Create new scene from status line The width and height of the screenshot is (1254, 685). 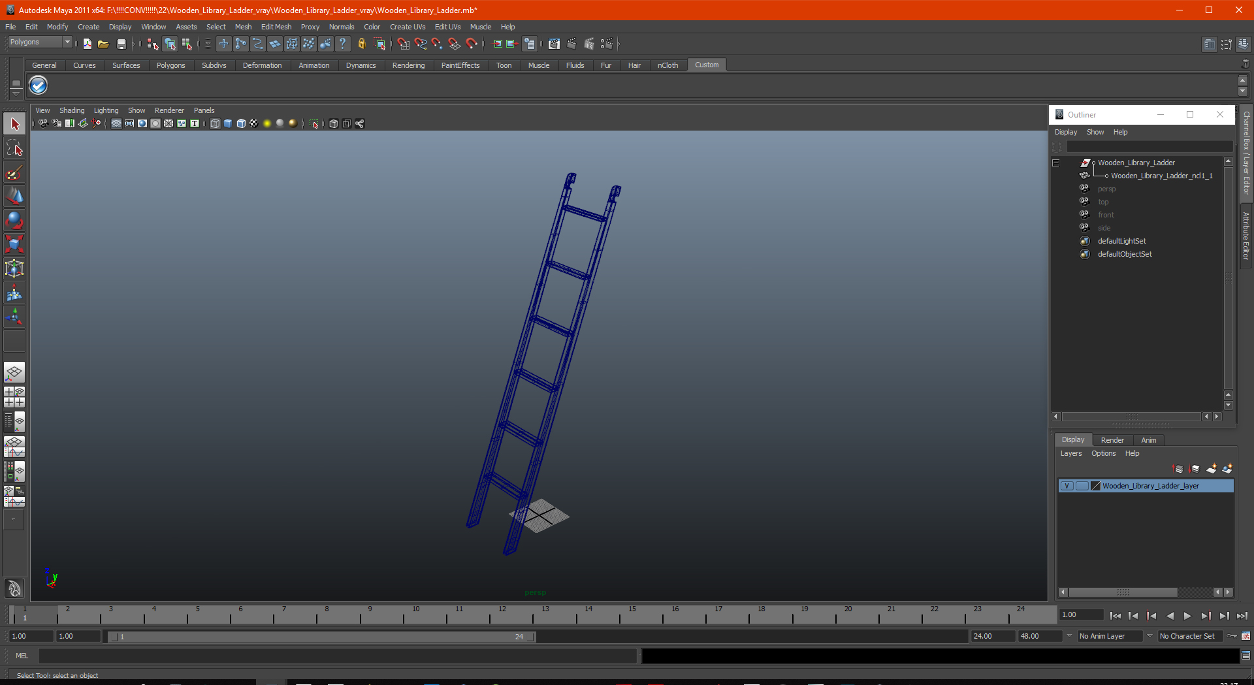pyautogui.click(x=88, y=44)
